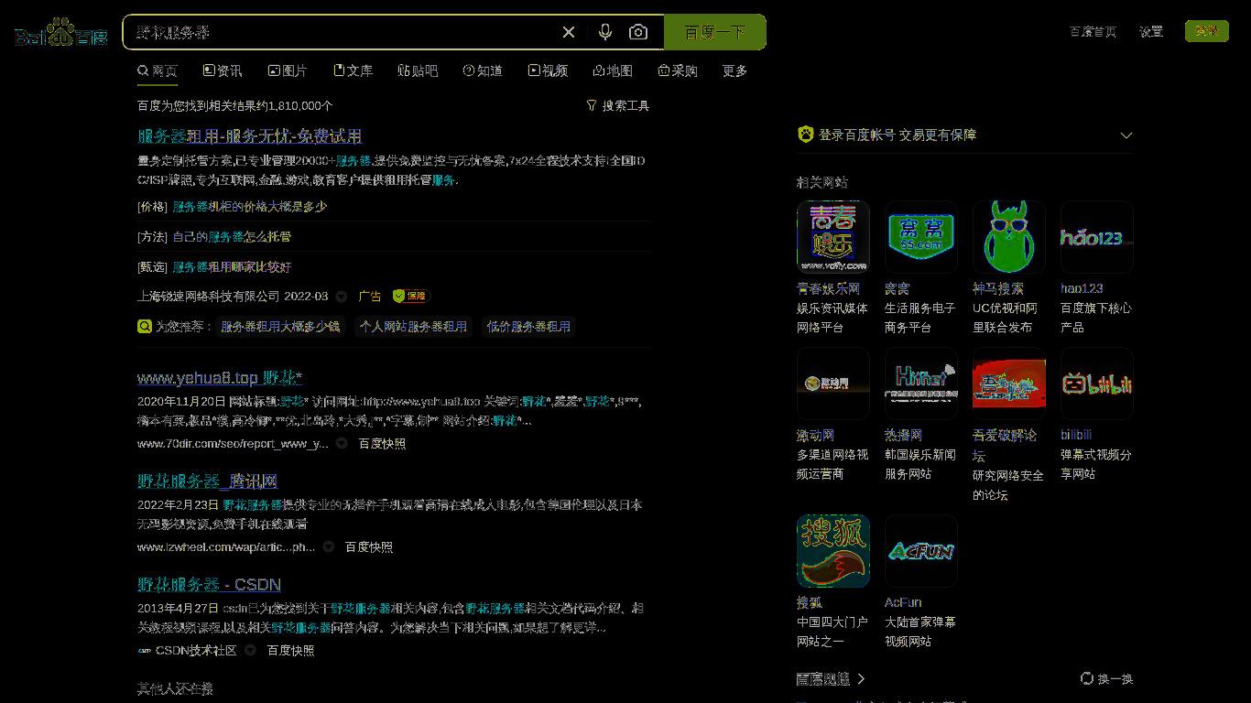Screen dimensions: 1251x703
Task: Click the 换一换 refresh icon
Action: [1086, 678]
